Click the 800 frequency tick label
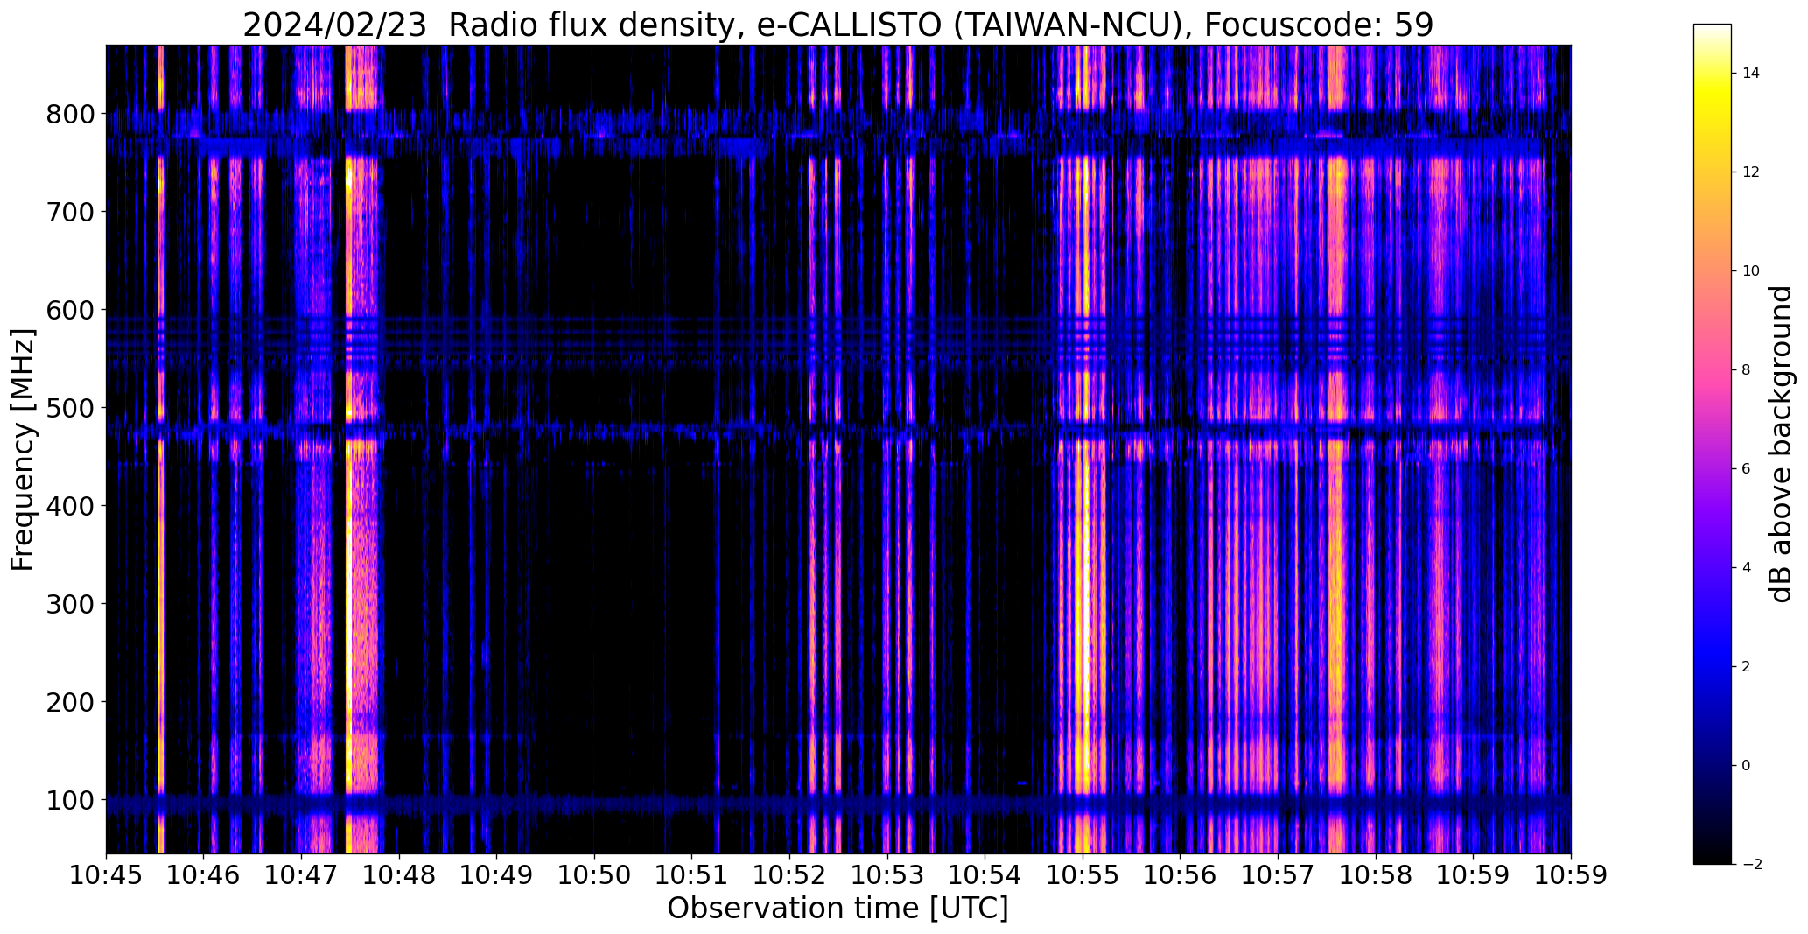The height and width of the screenshot is (934, 1808). (x=69, y=114)
